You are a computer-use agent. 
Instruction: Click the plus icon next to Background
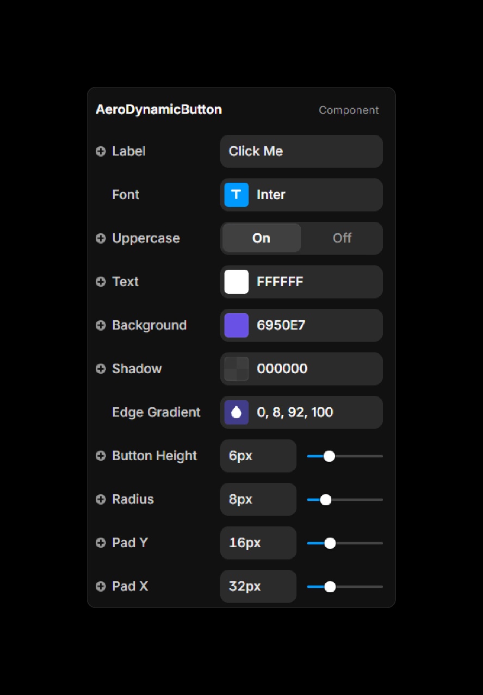101,325
